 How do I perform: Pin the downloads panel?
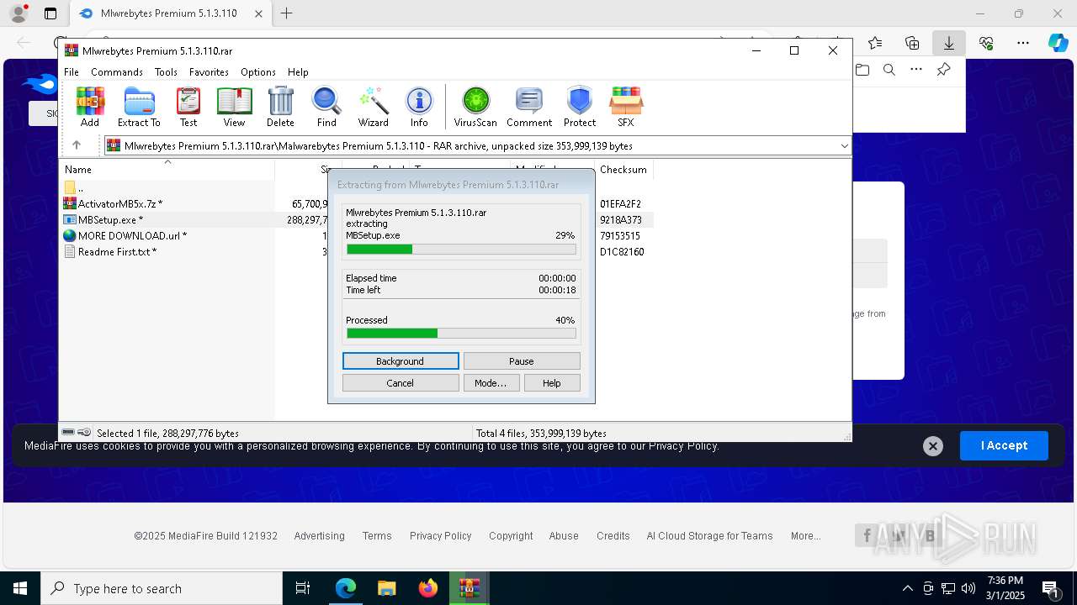point(944,70)
